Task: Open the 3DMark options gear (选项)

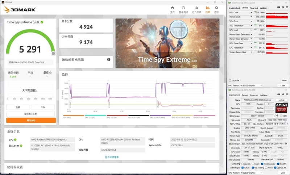Action: coord(216,9)
